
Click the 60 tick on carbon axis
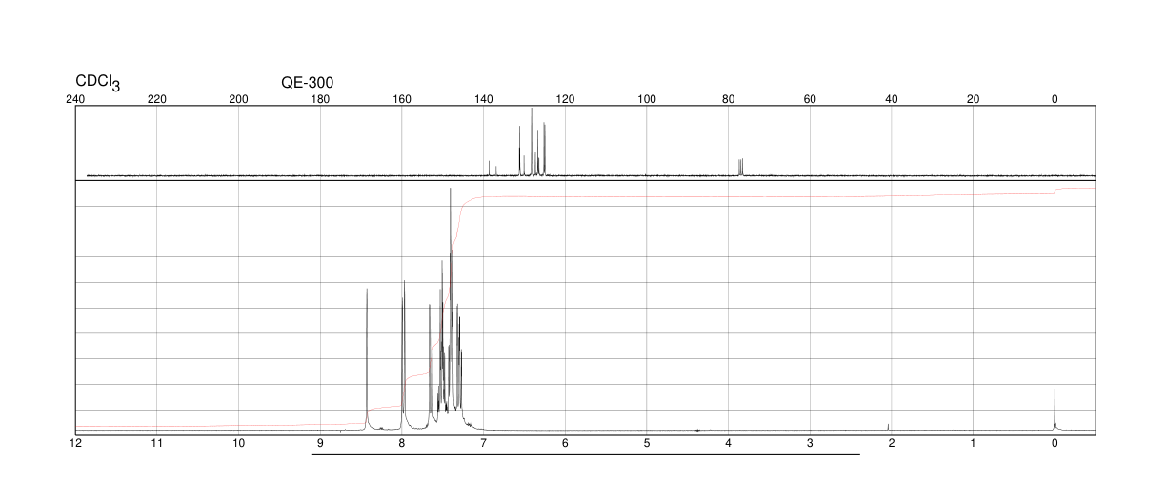(x=810, y=99)
